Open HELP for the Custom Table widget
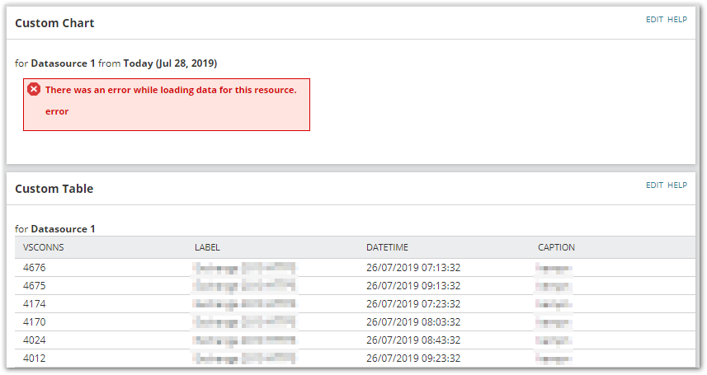This screenshot has width=707, height=375. pos(677,185)
